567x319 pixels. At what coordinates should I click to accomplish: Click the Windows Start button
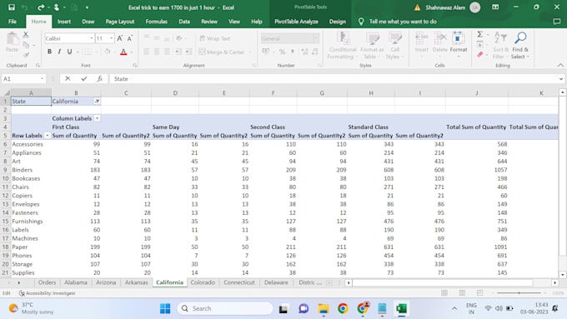(165, 308)
